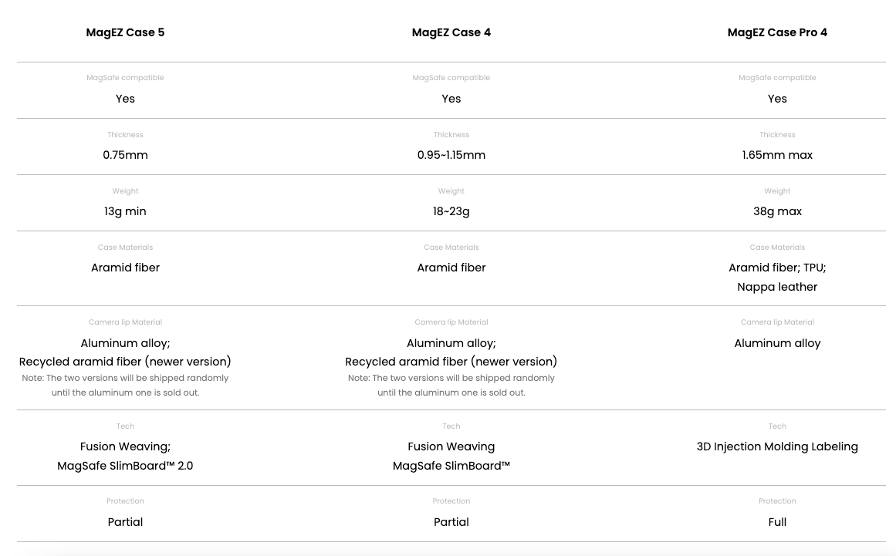This screenshot has width=896, height=556.
Task: Open the MagEZ Case Pro 4 heading
Action: point(777,32)
